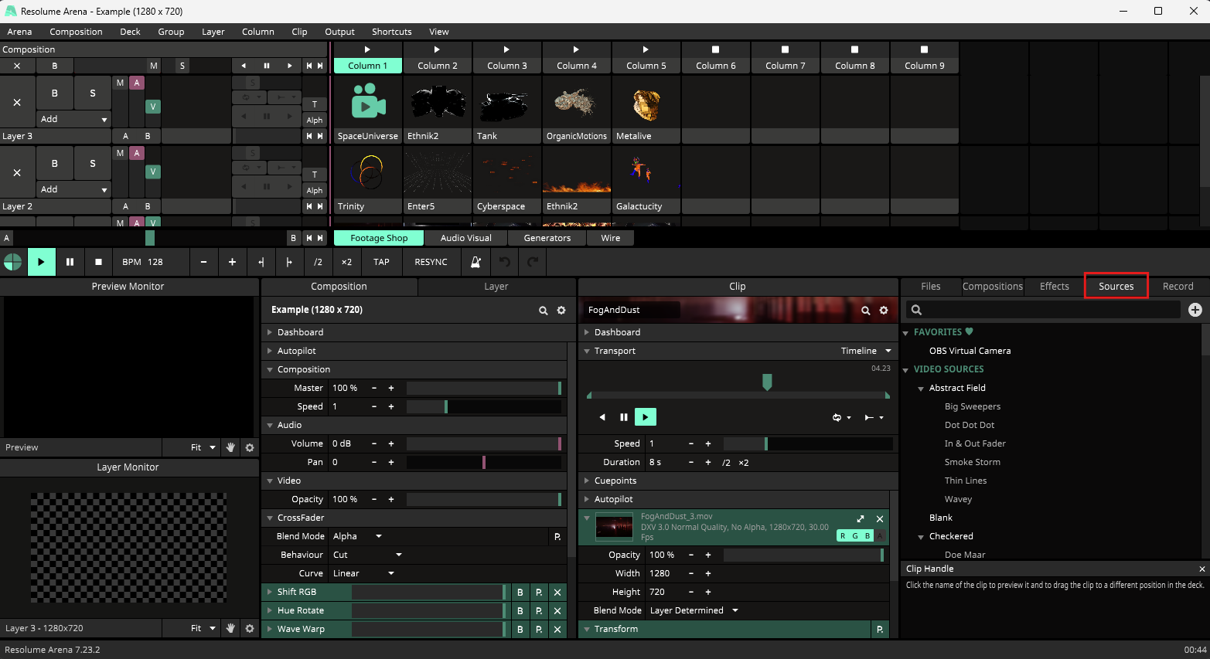1210x659 pixels.
Task: Collapse the Abstract Field source group
Action: point(921,389)
